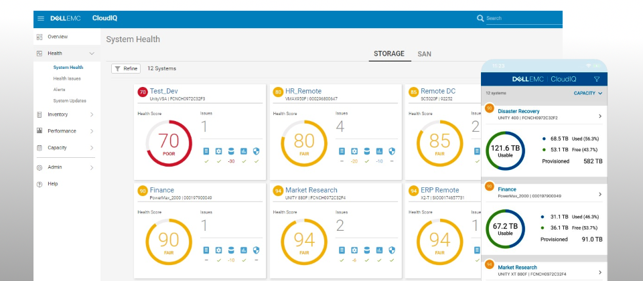This screenshot has height=281, width=643.
Task: Open the ERP Remote system link
Action: pyautogui.click(x=440, y=190)
